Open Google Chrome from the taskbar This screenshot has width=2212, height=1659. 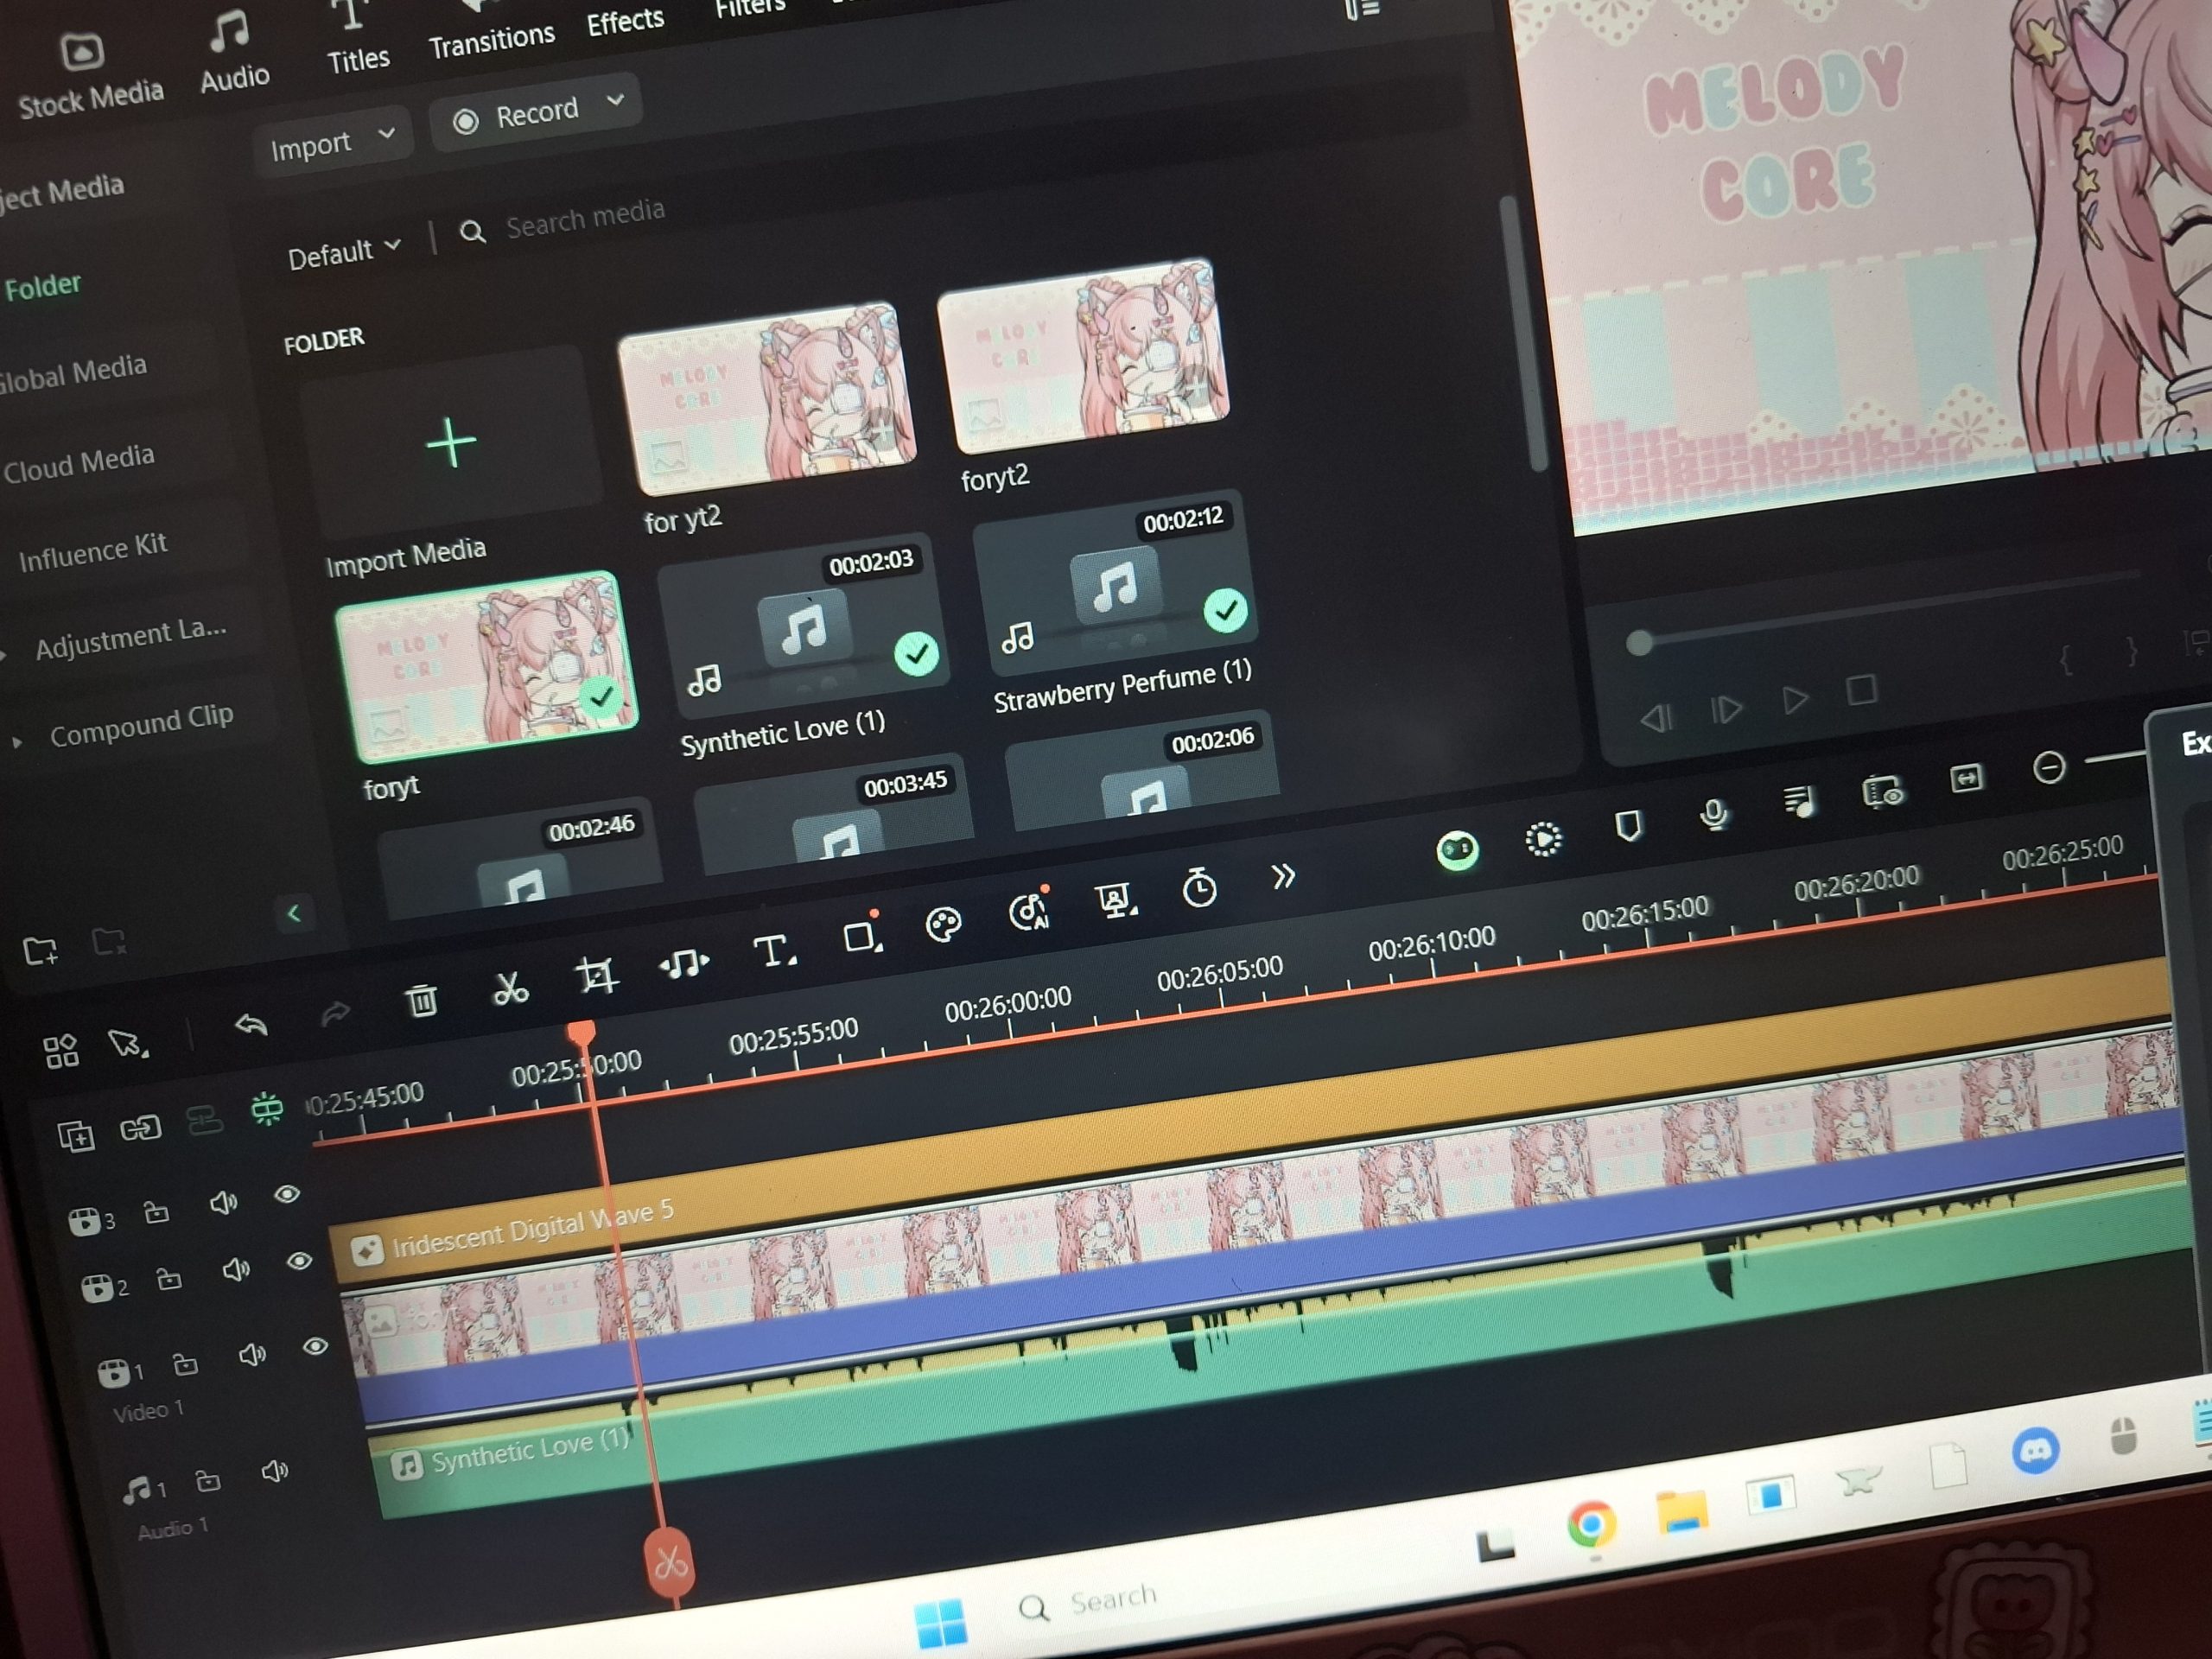[x=1591, y=1523]
